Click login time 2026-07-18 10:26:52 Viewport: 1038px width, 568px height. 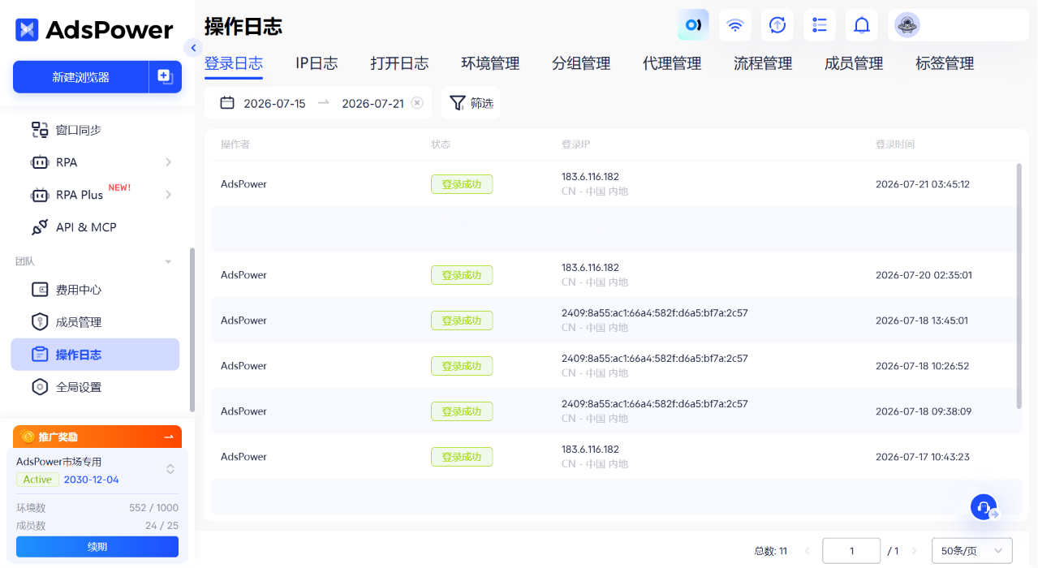pos(923,366)
